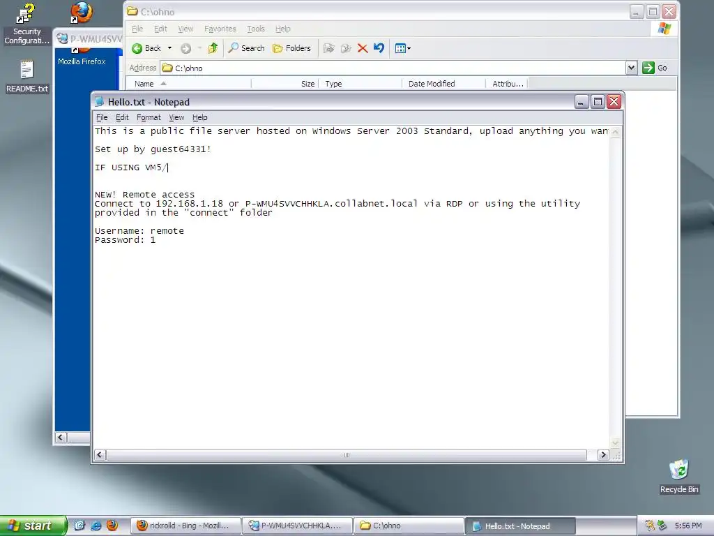Screen dimensions: 714x536
Task: Click the 5:56 PM taskbar clock
Action: pyautogui.click(x=688, y=526)
